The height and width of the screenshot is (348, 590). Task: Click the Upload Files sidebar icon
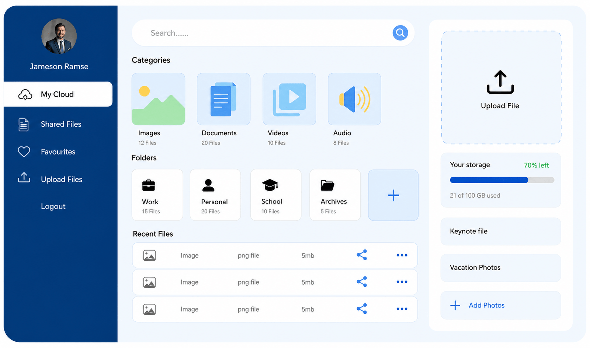[24, 177]
